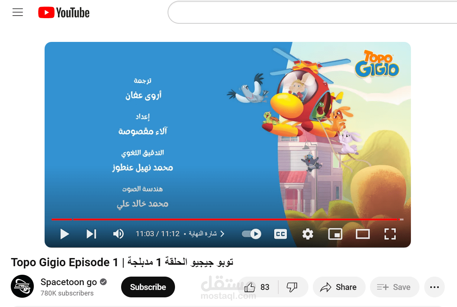Open the Save to playlist options
Screen dimensions: 457x307
coord(395,287)
